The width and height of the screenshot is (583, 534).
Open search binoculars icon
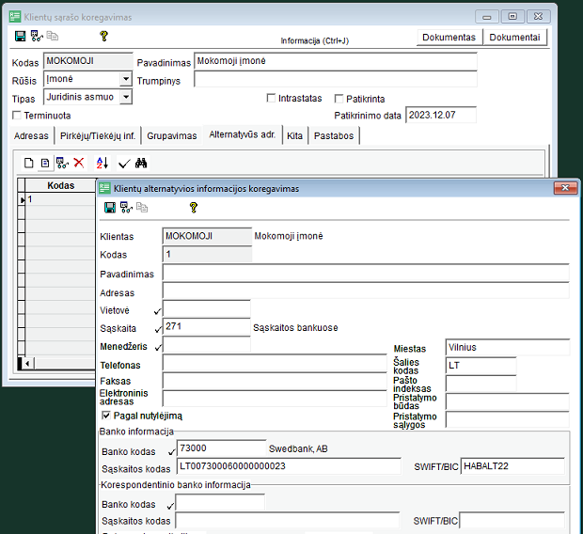click(x=141, y=163)
